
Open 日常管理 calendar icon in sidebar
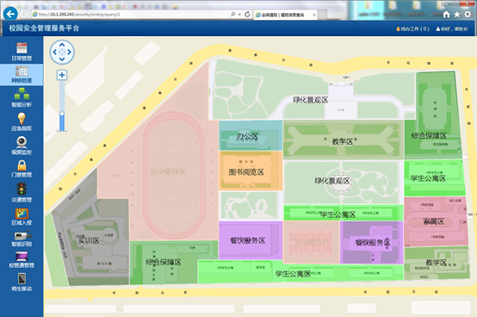coord(22,48)
